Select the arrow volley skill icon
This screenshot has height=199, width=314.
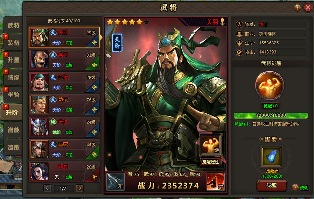click(x=116, y=182)
